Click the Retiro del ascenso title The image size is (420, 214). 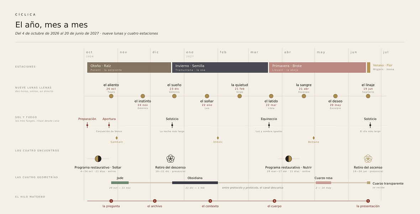368,167
